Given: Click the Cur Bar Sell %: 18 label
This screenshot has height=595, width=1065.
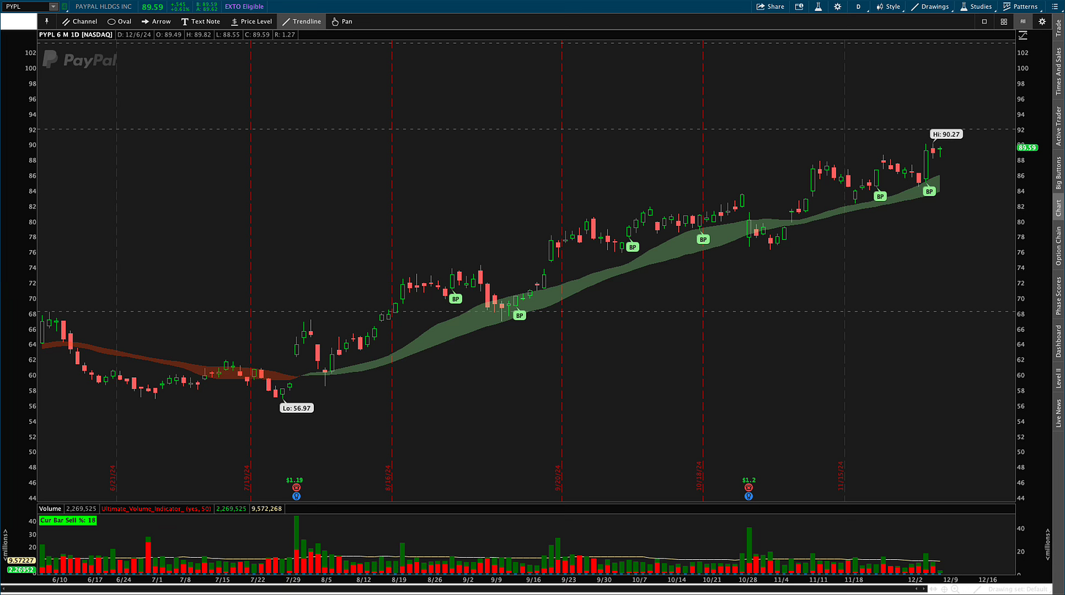Looking at the screenshot, I should (67, 520).
